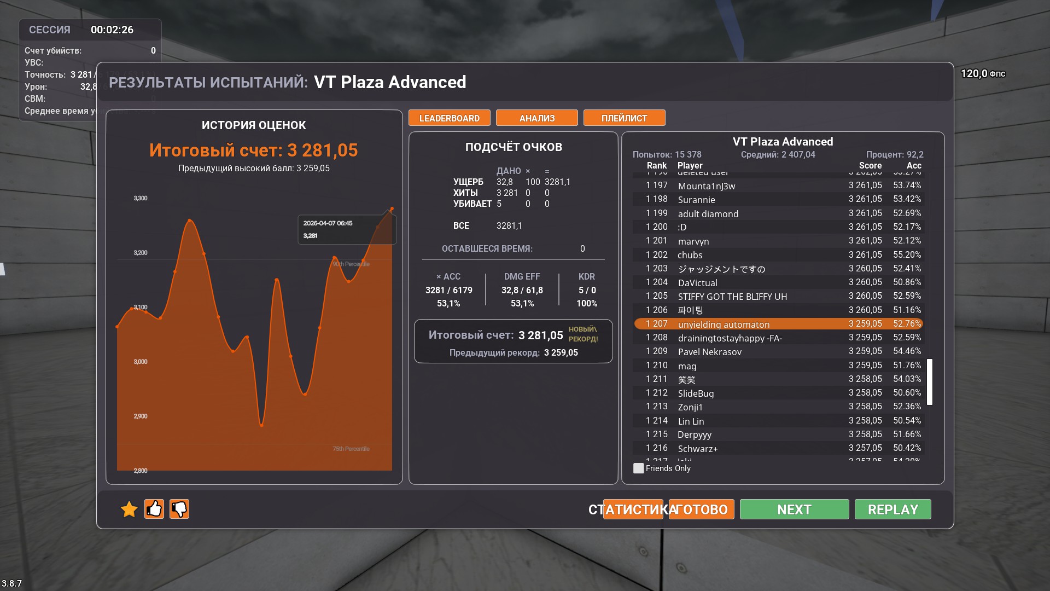Click the Rank column header
This screenshot has width=1050, height=591.
pyautogui.click(x=656, y=165)
